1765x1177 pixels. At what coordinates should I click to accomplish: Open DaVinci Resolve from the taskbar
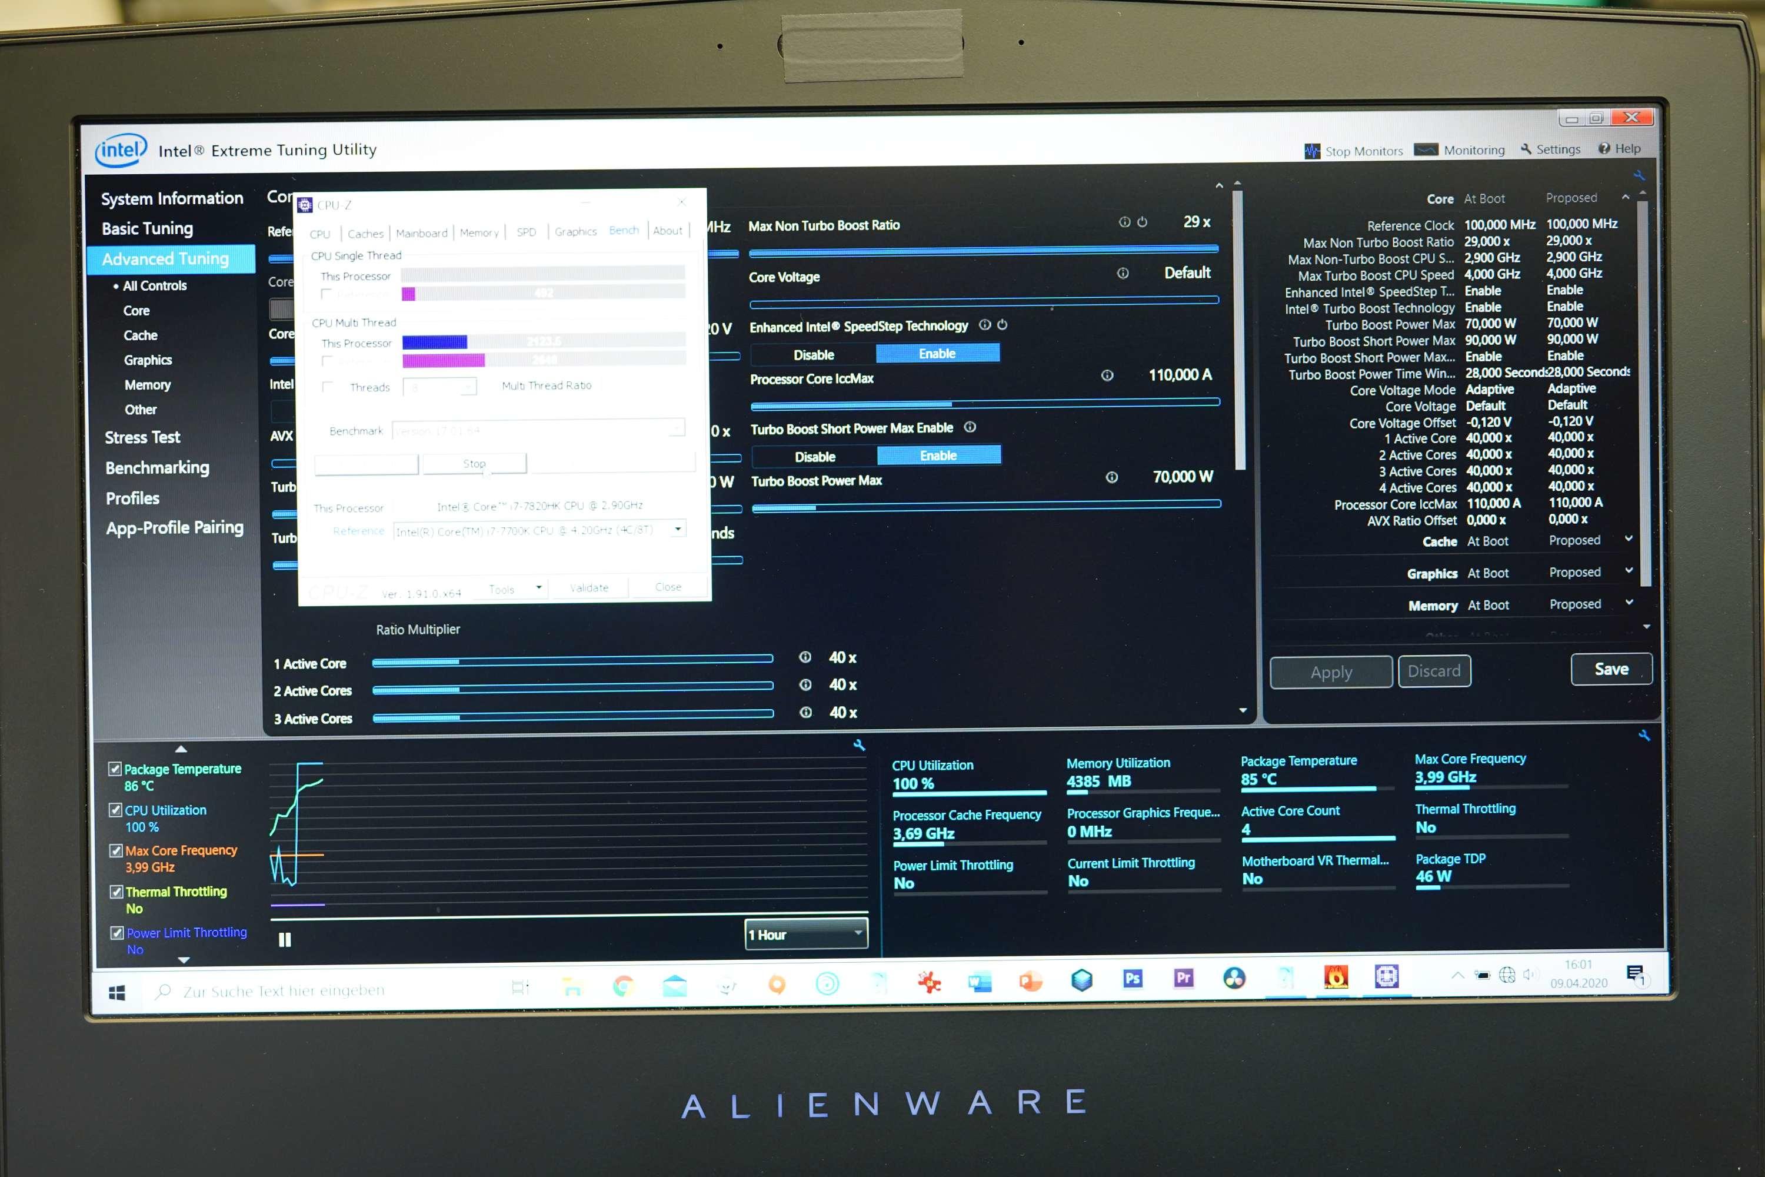tap(1234, 977)
